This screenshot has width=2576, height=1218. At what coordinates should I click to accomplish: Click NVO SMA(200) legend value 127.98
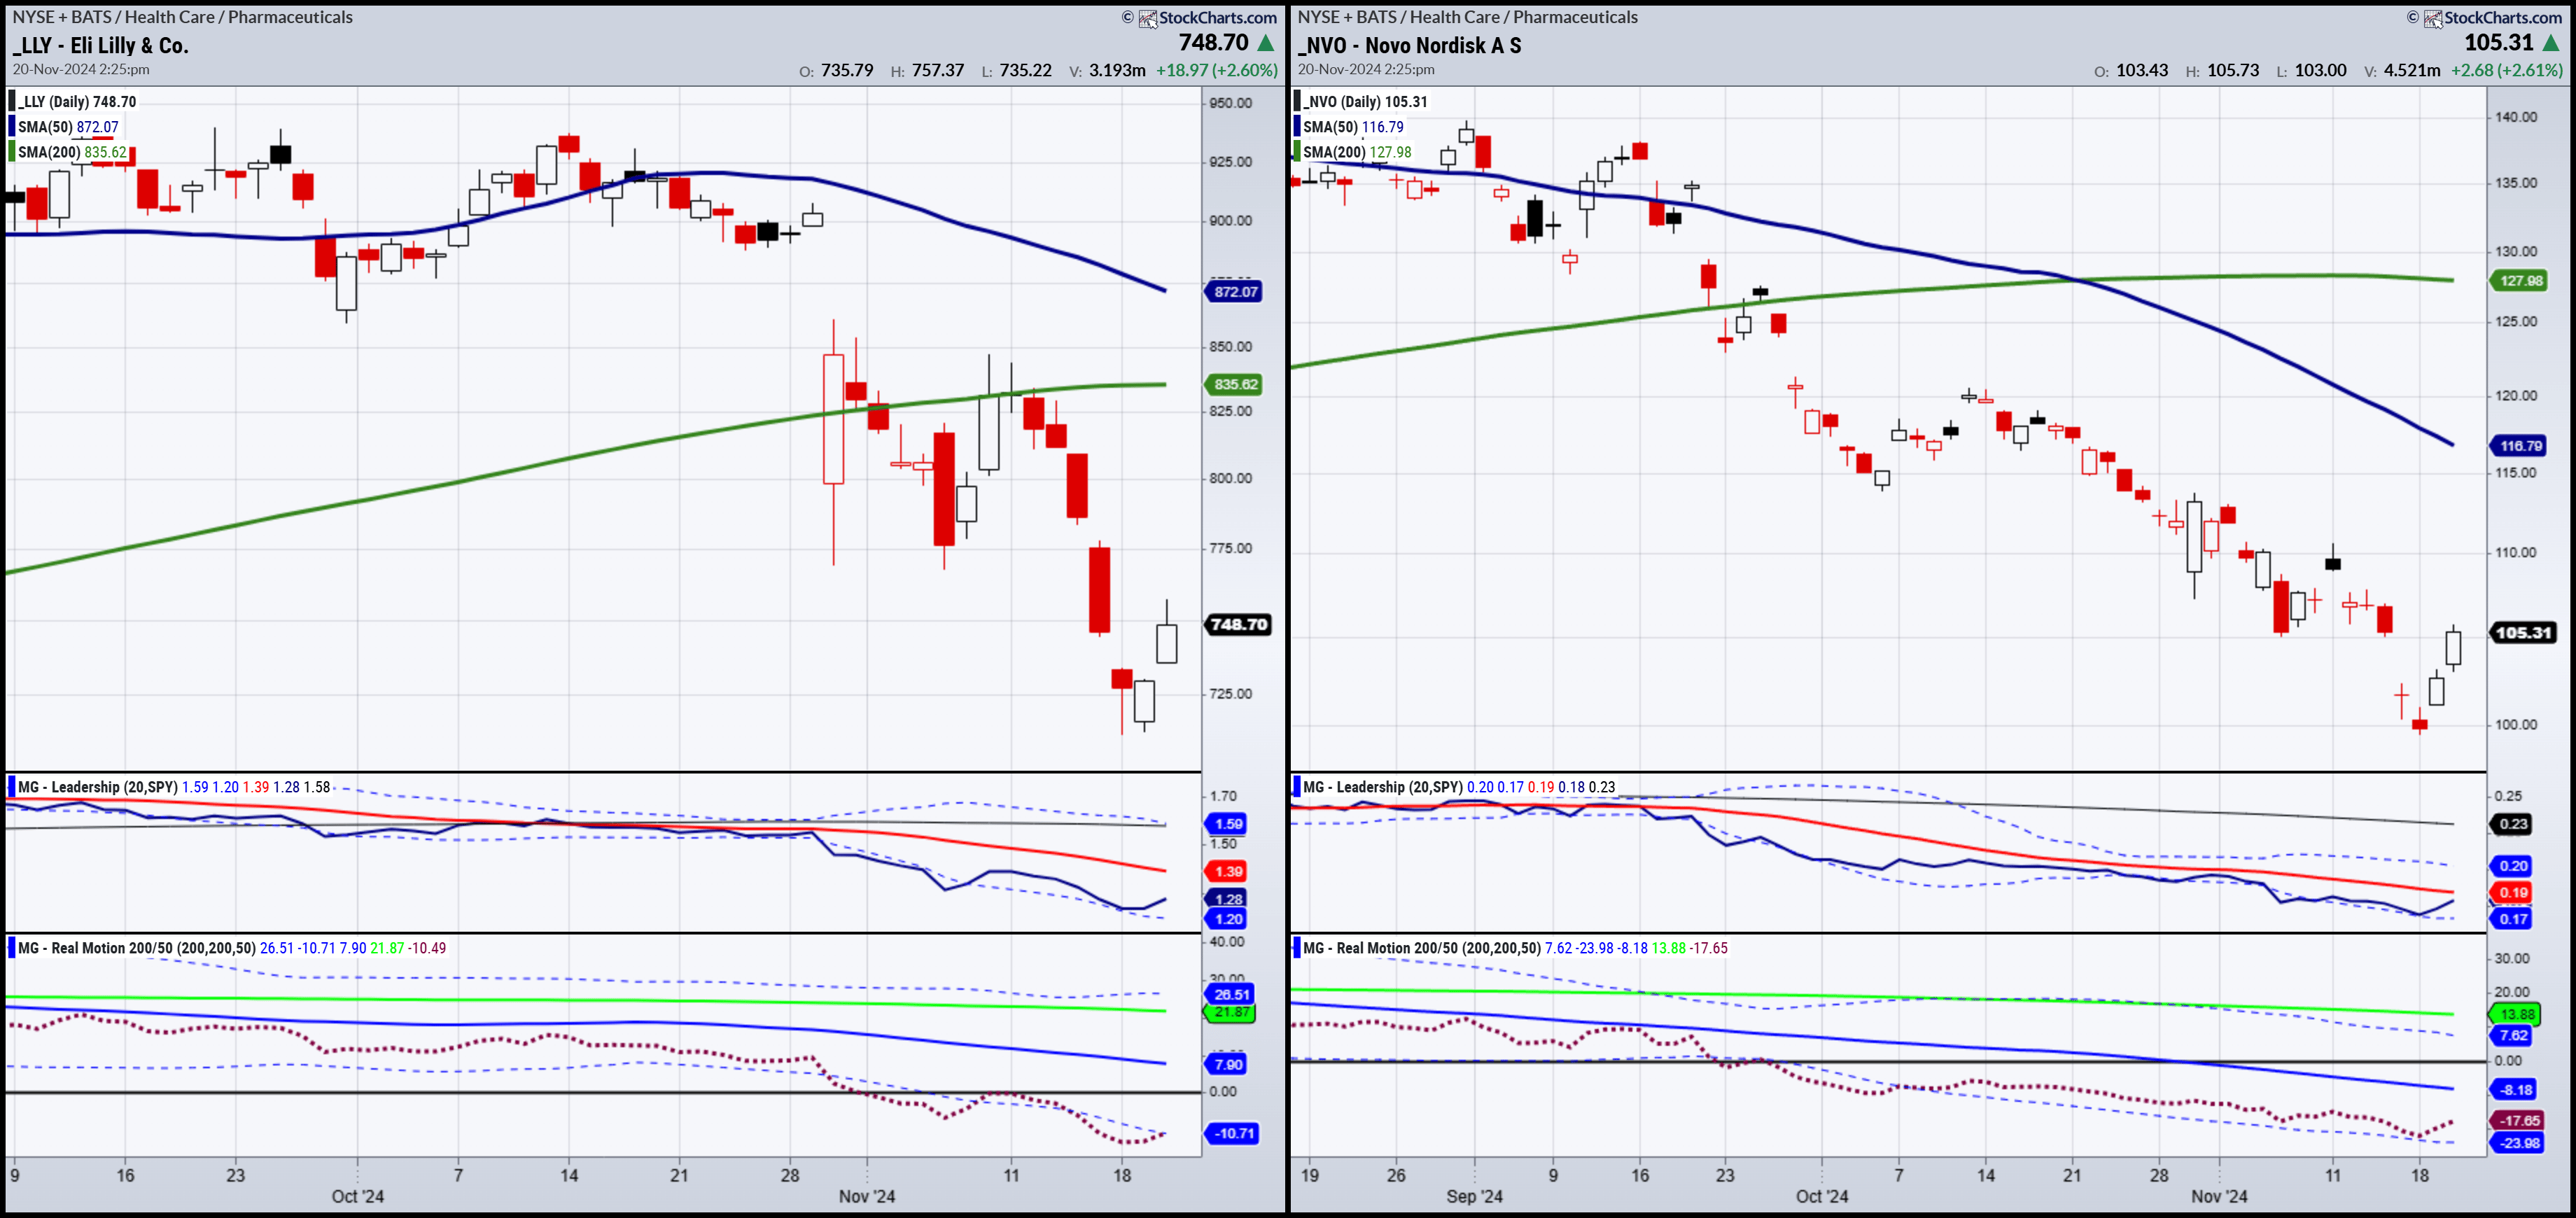1390,152
